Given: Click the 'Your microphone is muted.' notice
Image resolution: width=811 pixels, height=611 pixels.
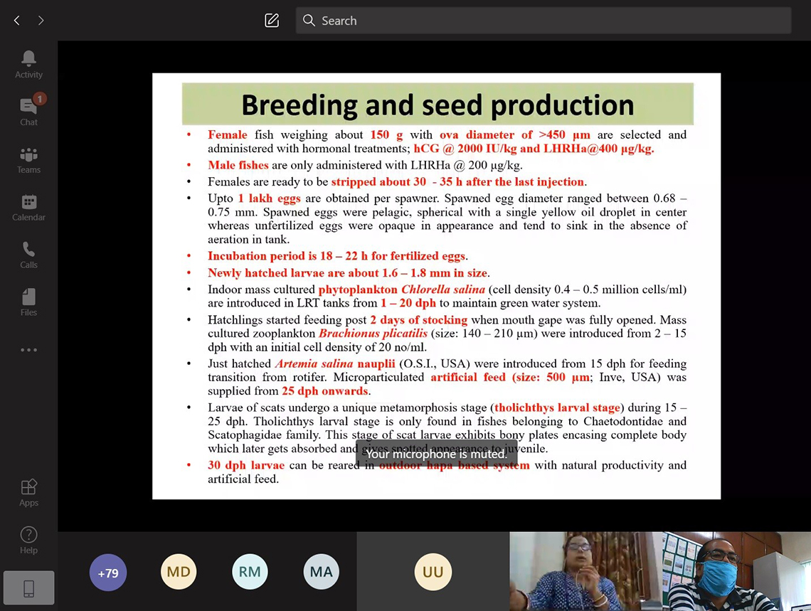Looking at the screenshot, I should pos(437,454).
